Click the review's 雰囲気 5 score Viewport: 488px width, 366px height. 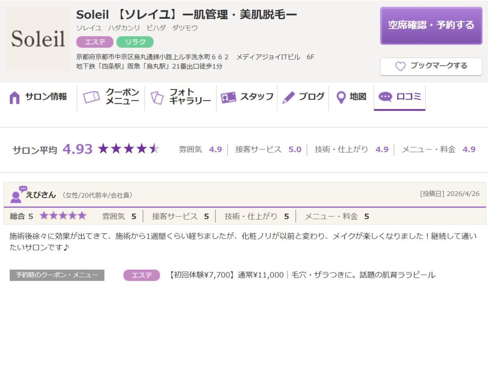tap(119, 216)
